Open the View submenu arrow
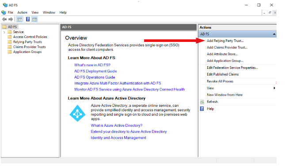Image resolution: width=285 pixels, height=166 pixels. pos(274,88)
